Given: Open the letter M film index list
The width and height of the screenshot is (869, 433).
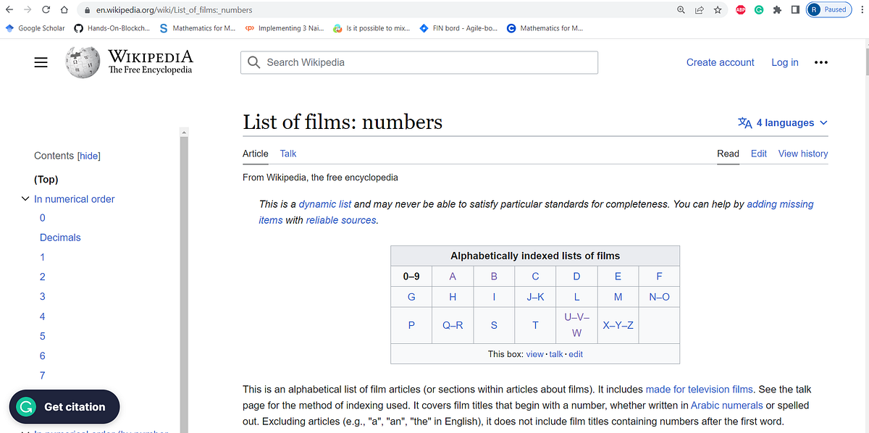Looking at the screenshot, I should pos(618,297).
